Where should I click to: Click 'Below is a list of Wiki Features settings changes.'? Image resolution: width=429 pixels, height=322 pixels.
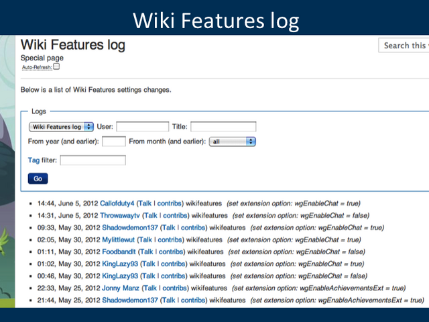point(96,90)
